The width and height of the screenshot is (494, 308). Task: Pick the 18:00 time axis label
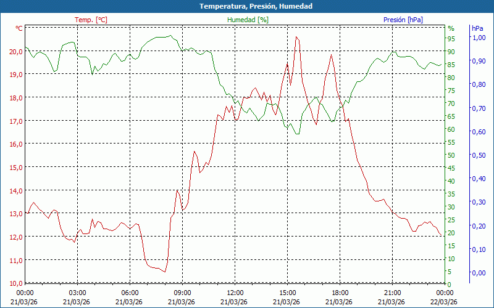[x=340, y=293]
